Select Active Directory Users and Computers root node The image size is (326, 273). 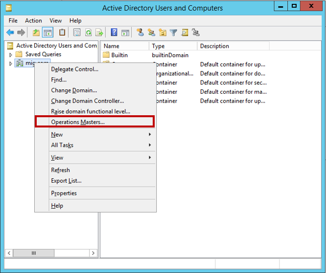56,45
